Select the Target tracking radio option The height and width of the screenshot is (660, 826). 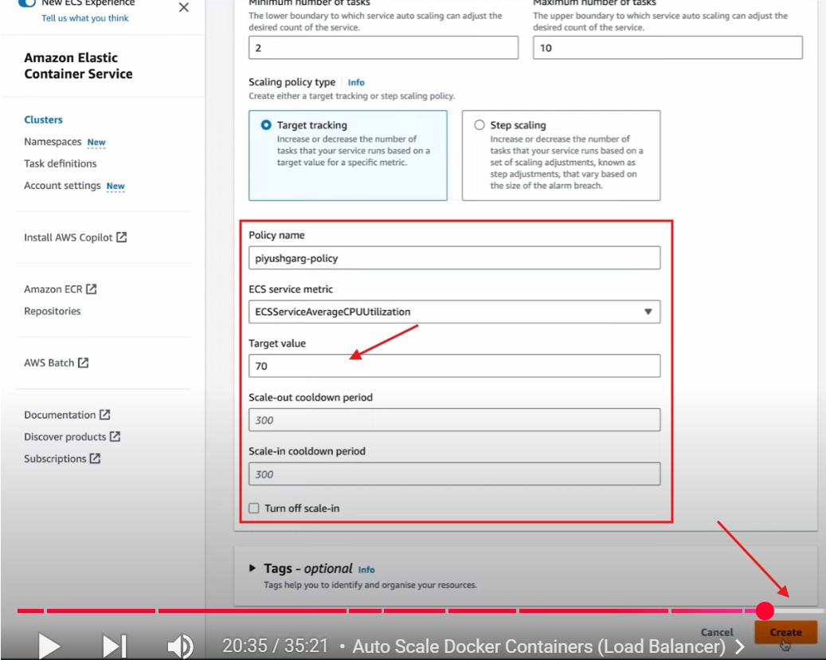coord(266,125)
